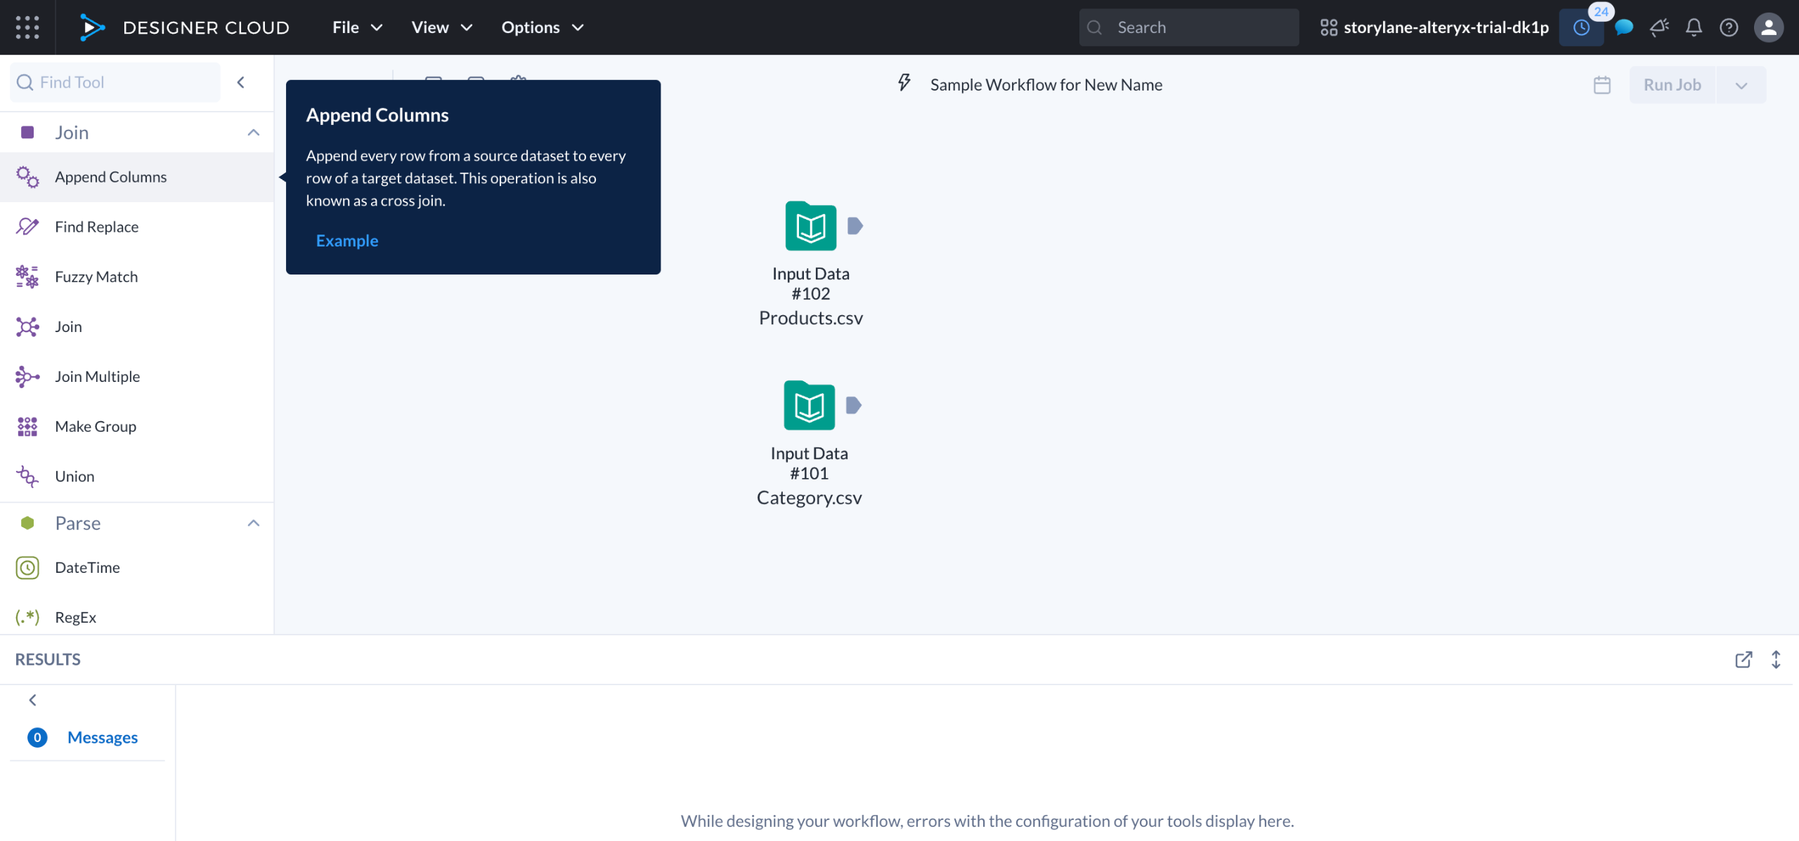Viewport: 1799px width, 841px height.
Task: Collapse the Join tool category
Action: pos(254,133)
